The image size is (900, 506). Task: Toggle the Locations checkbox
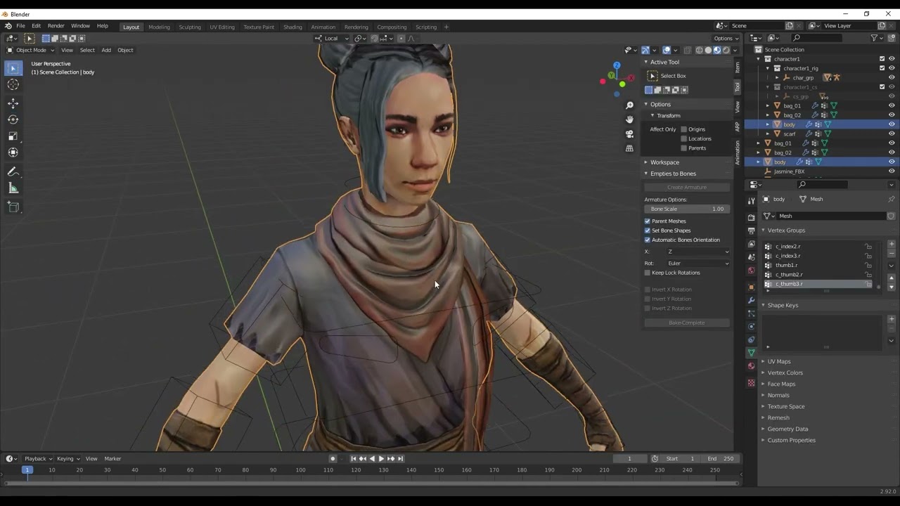point(683,138)
